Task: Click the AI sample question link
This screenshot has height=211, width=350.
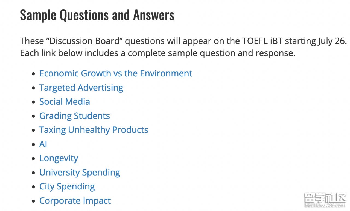Action: (43, 144)
